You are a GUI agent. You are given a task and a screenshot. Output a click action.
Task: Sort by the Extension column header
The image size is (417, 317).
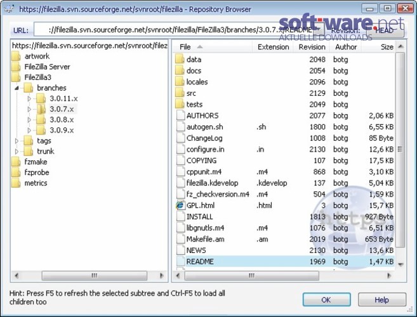[x=272, y=47]
